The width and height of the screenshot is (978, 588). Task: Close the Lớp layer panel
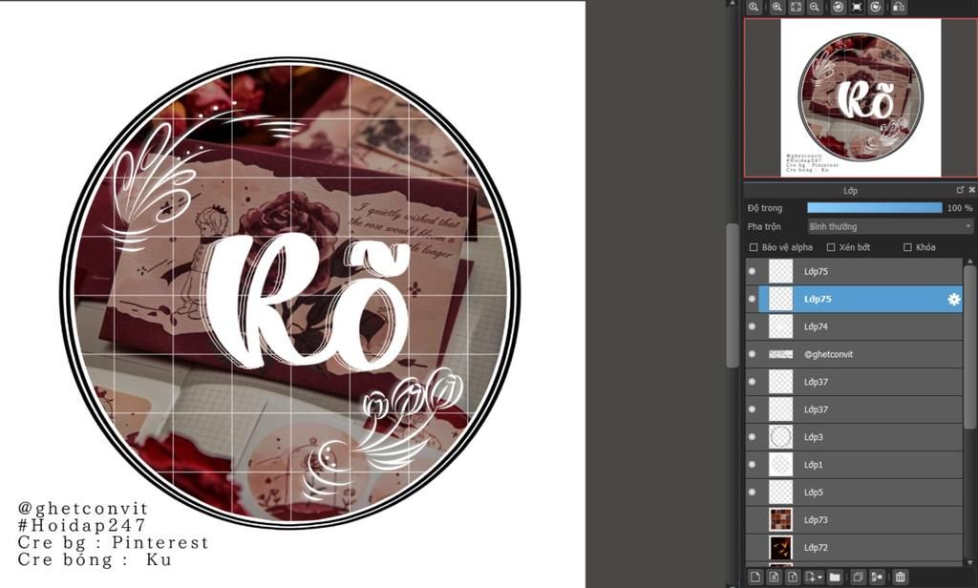[x=971, y=190]
